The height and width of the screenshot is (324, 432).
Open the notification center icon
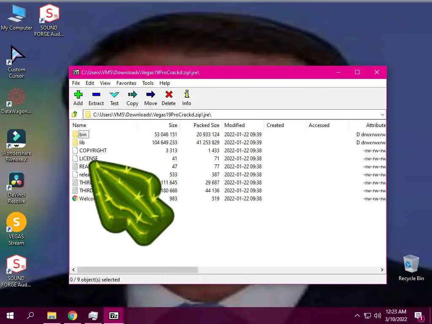[x=419, y=316]
